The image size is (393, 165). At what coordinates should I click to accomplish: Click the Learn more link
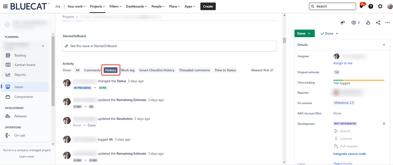[x=27, y=156]
